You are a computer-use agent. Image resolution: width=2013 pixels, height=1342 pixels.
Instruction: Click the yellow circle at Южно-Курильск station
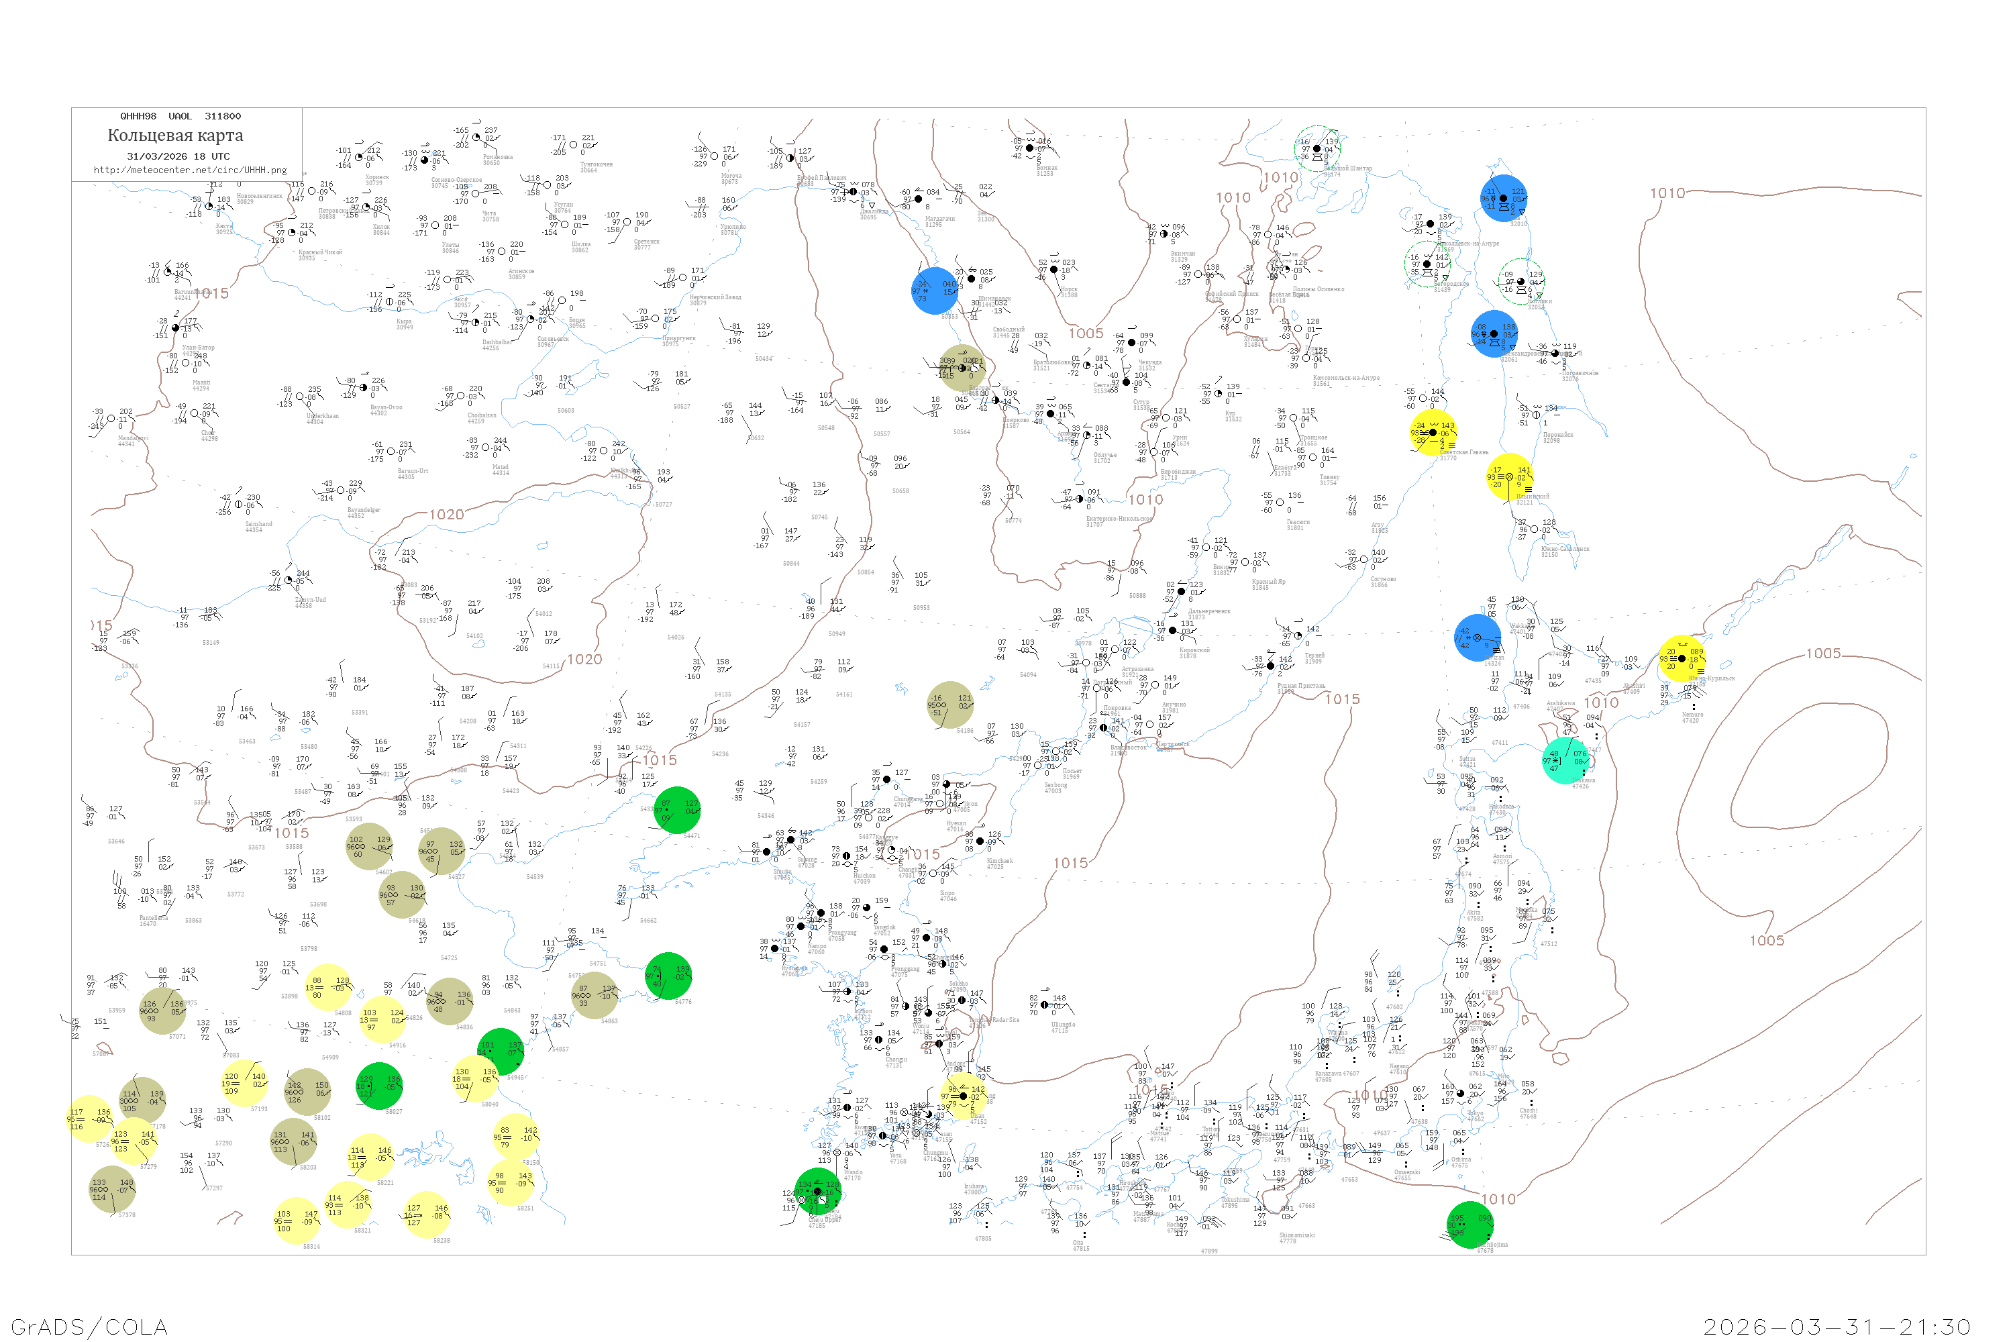tap(1682, 659)
